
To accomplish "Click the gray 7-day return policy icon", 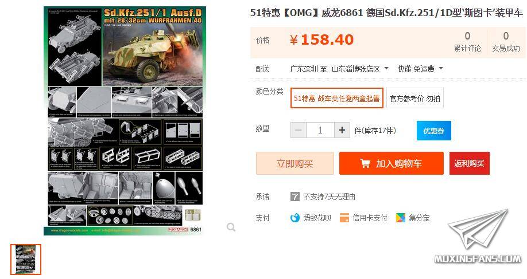I will click(x=294, y=197).
